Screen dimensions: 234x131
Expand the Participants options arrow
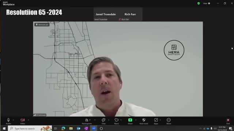click(95, 120)
